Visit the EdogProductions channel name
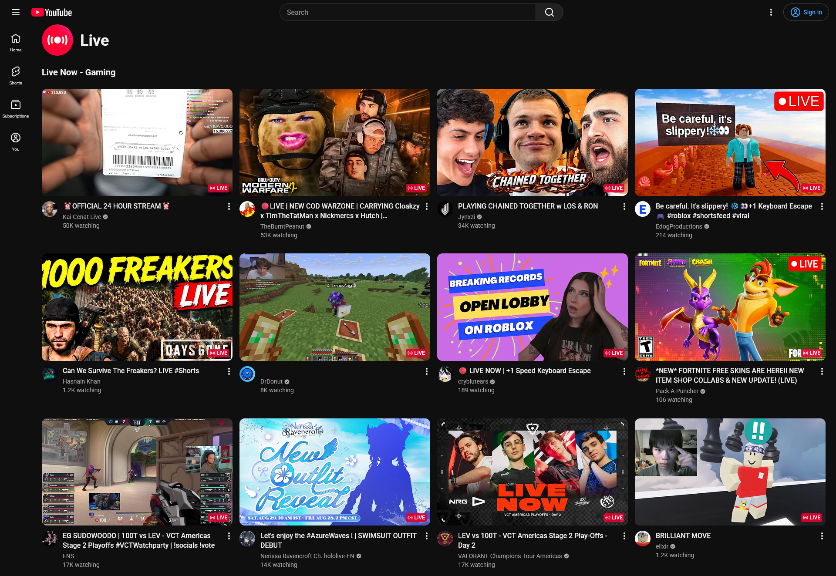This screenshot has width=836, height=576. pyautogui.click(x=679, y=226)
